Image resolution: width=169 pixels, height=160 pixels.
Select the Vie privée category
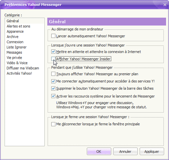tap(24, 58)
